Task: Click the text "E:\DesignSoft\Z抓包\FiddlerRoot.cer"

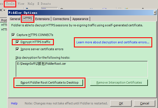Action: click(41, 64)
